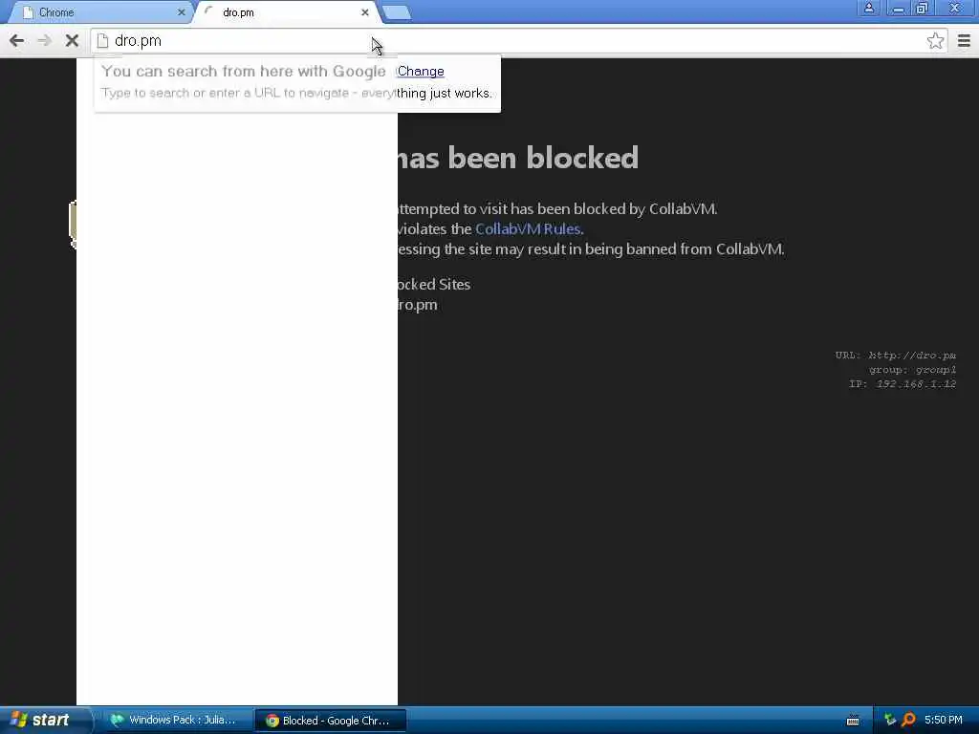Open the user profile icon in the title bar
Image resolution: width=979 pixels, height=734 pixels.
pyautogui.click(x=868, y=8)
